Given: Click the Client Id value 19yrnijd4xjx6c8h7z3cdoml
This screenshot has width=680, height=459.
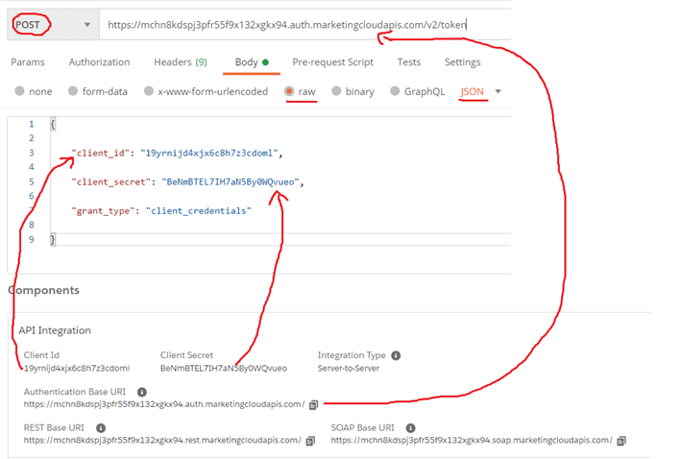Looking at the screenshot, I should 77,369.
